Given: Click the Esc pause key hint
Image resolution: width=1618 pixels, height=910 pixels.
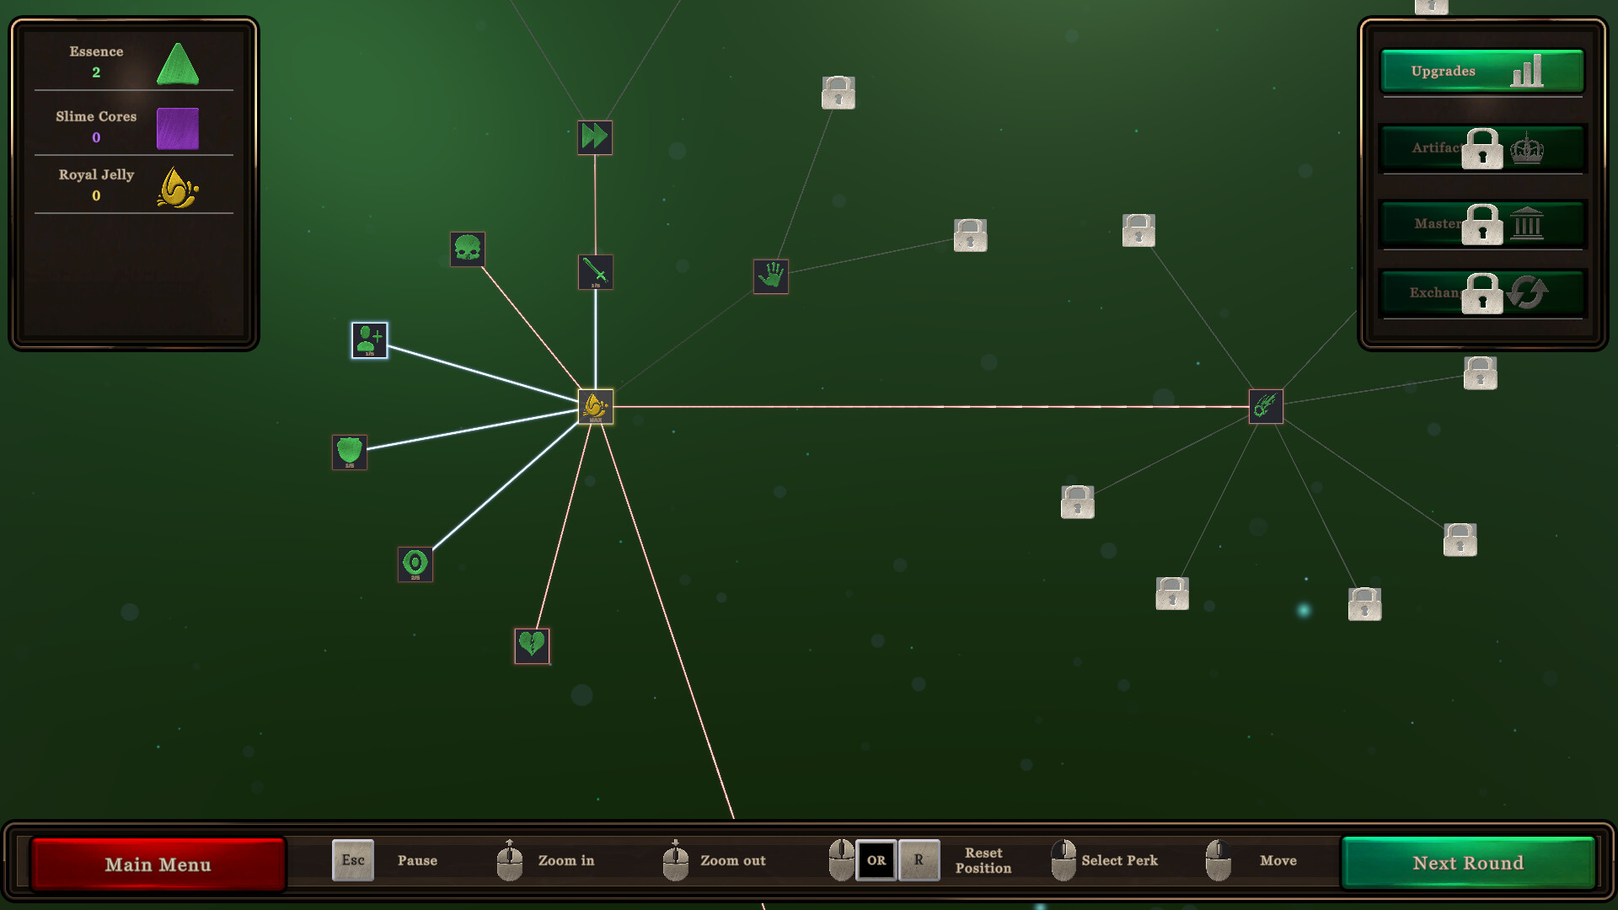Looking at the screenshot, I should click(353, 860).
